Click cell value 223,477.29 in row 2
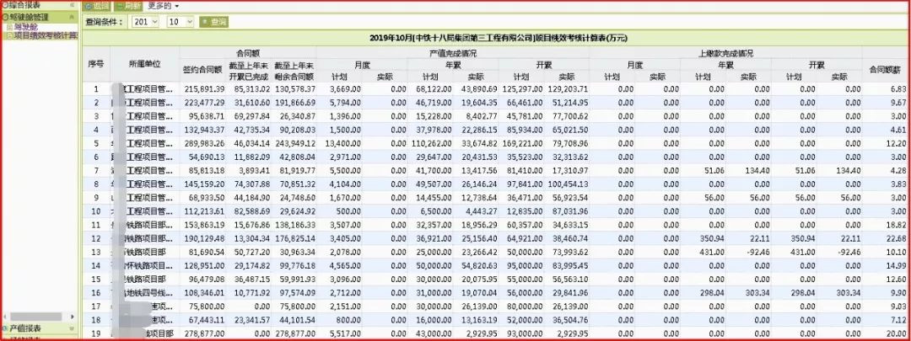The width and height of the screenshot is (911, 341). [x=204, y=102]
